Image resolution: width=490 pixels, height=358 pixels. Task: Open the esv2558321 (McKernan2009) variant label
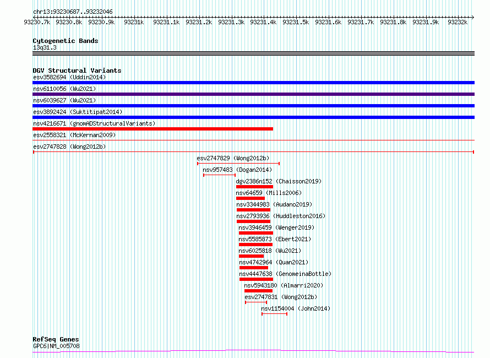[x=74, y=135]
